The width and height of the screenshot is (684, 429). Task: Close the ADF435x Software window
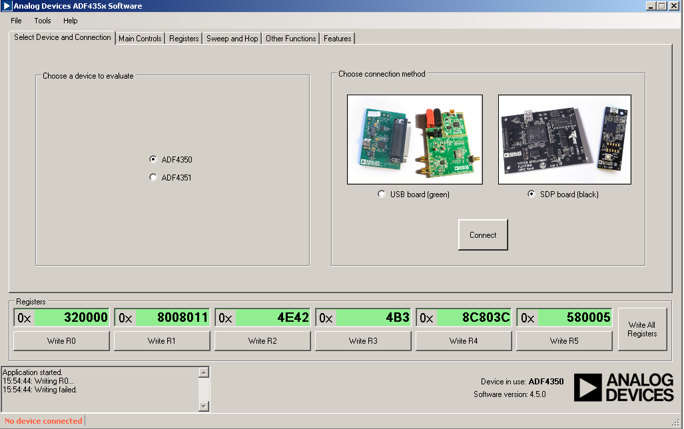point(674,6)
